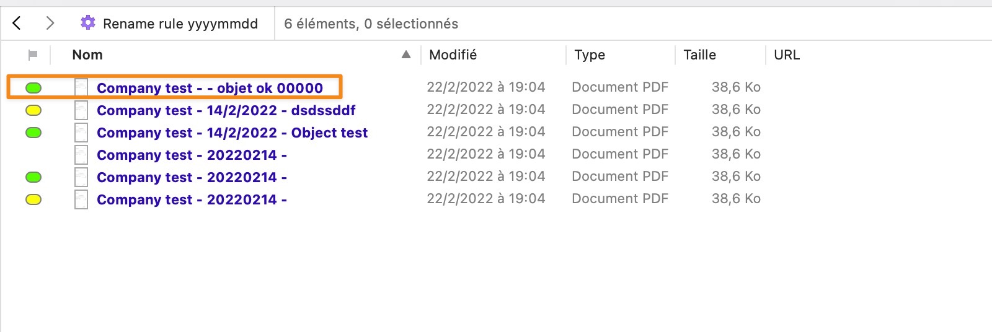Click PDF icon of last yellow-labeled file
Image resolution: width=992 pixels, height=332 pixels.
coord(81,199)
